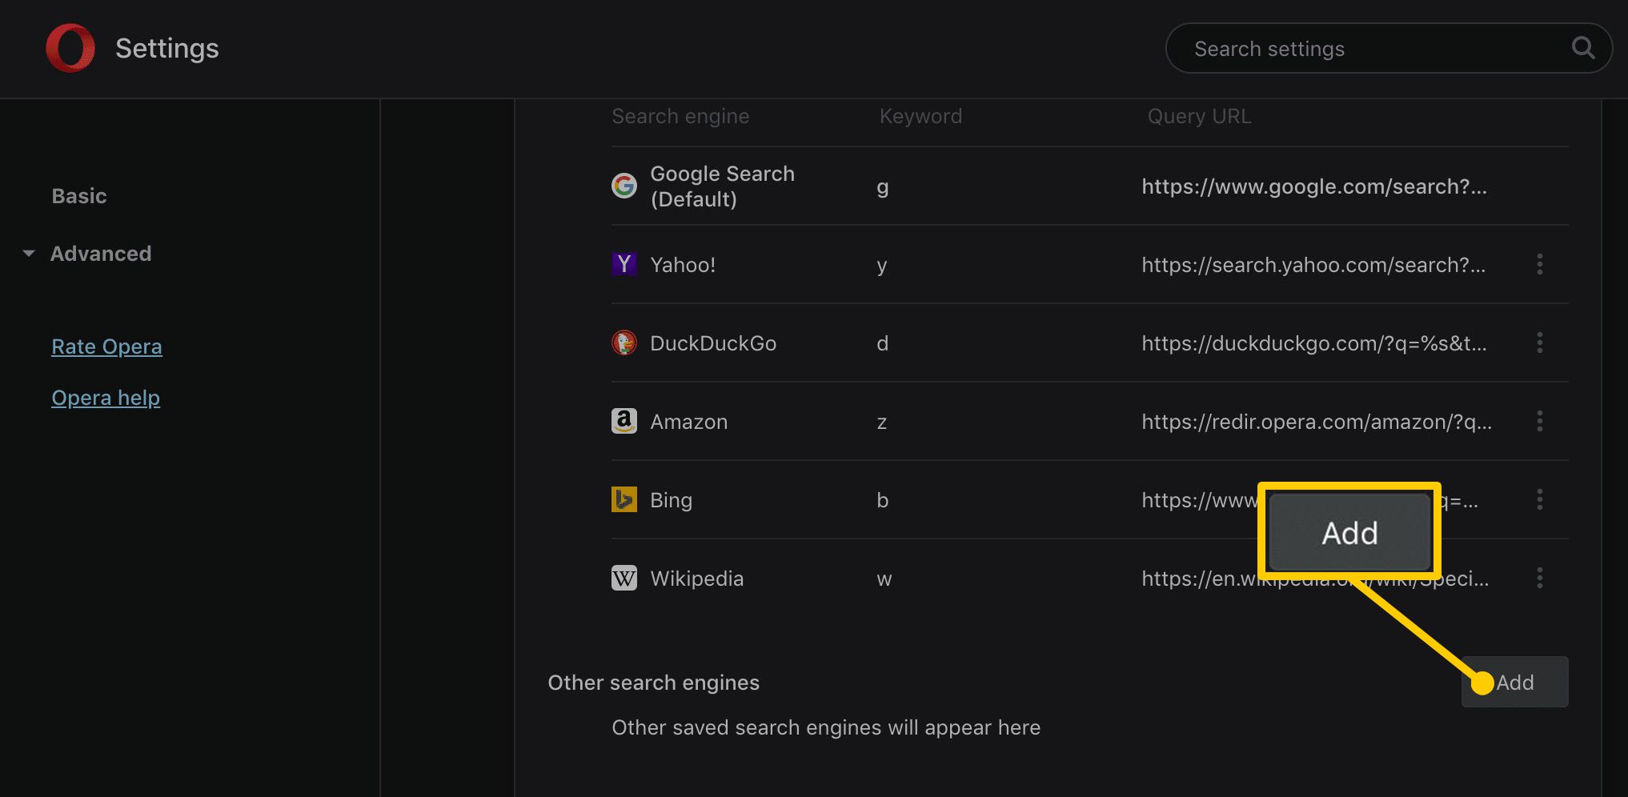The image size is (1628, 797).
Task: Open more options for the Bing row
Action: (1540, 500)
